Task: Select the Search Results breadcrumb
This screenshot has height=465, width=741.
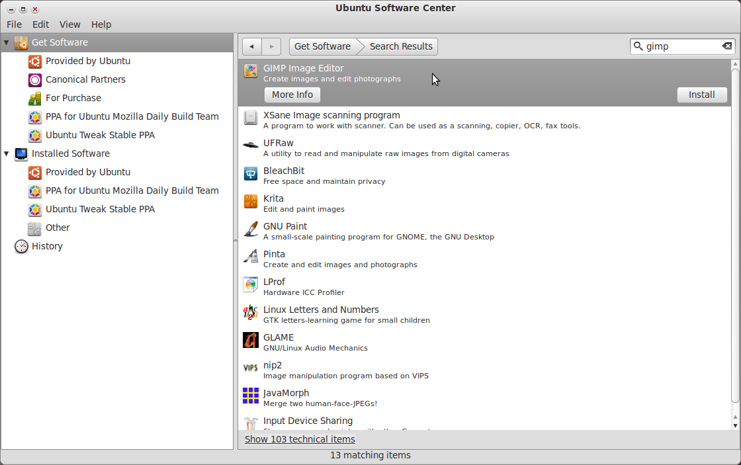Action: tap(401, 46)
